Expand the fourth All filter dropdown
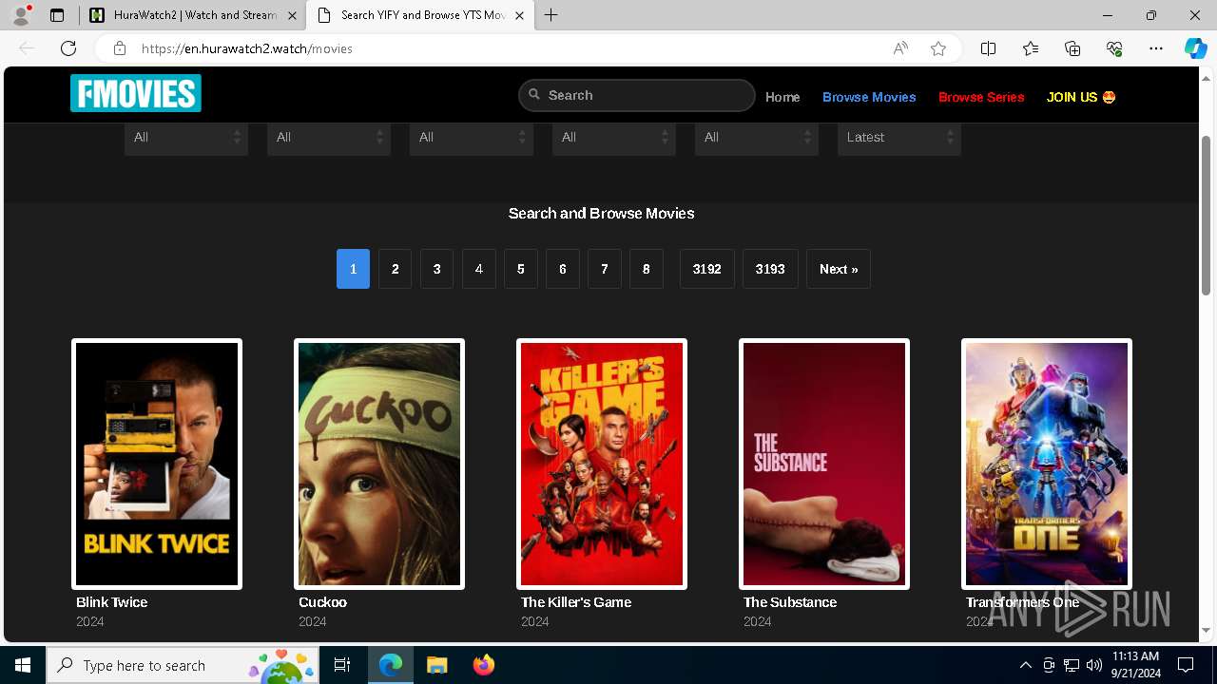The height and width of the screenshot is (684, 1217). click(614, 138)
